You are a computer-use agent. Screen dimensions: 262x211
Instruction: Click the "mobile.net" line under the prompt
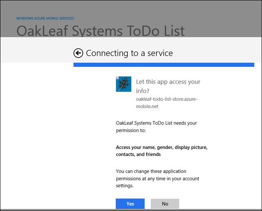[147, 106]
